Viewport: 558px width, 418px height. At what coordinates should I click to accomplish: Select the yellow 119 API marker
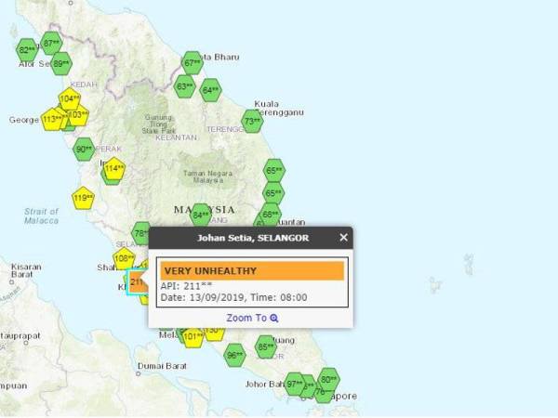83,198
